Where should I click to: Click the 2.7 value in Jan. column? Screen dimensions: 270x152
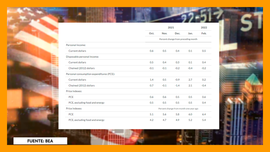point(190,80)
